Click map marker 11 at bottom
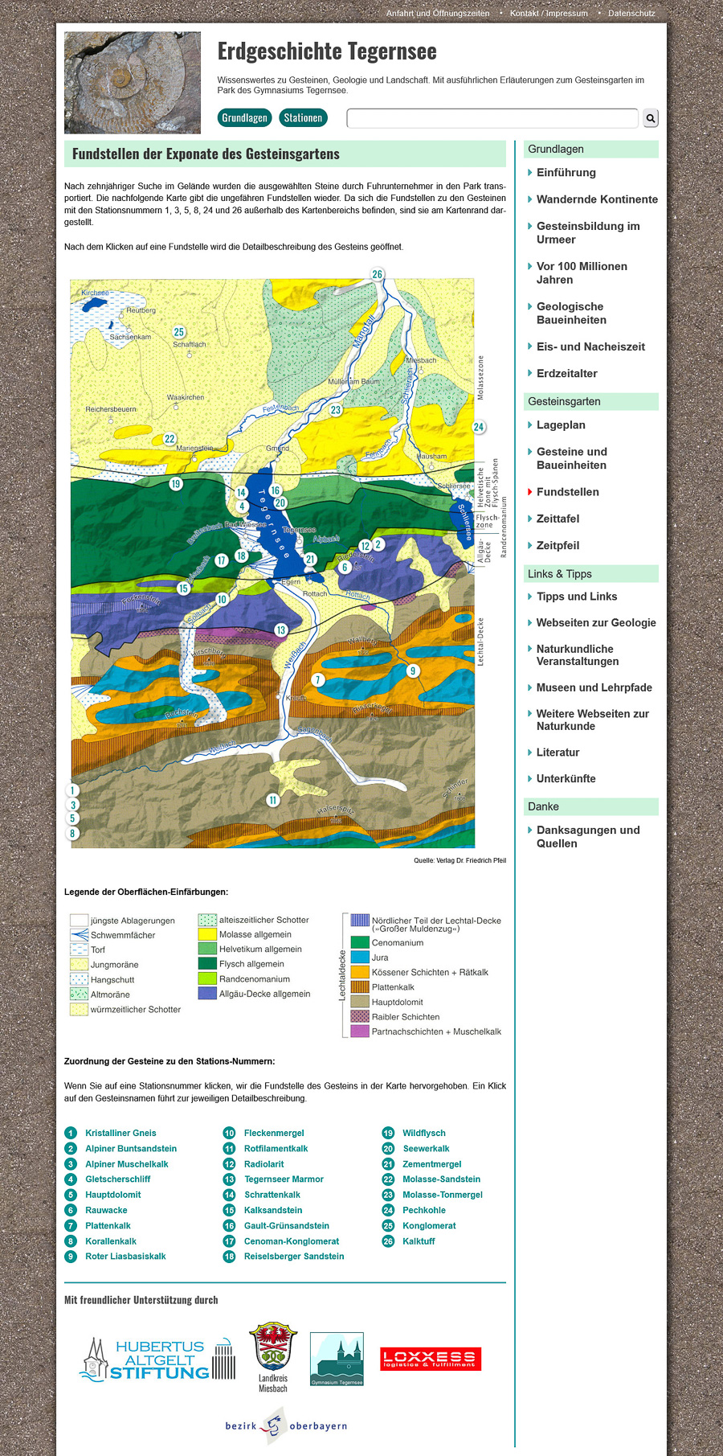 coord(273,800)
